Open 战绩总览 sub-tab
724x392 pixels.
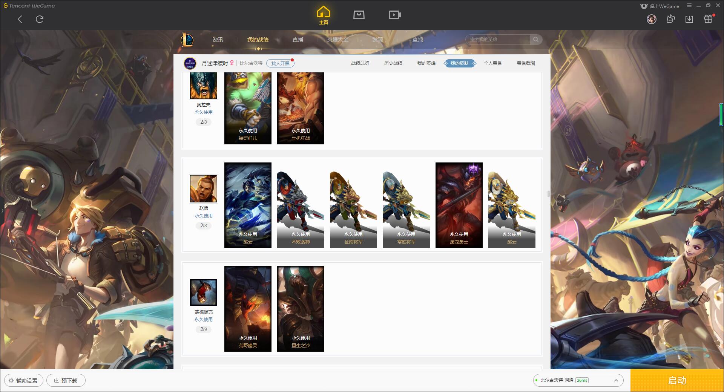[360, 63]
